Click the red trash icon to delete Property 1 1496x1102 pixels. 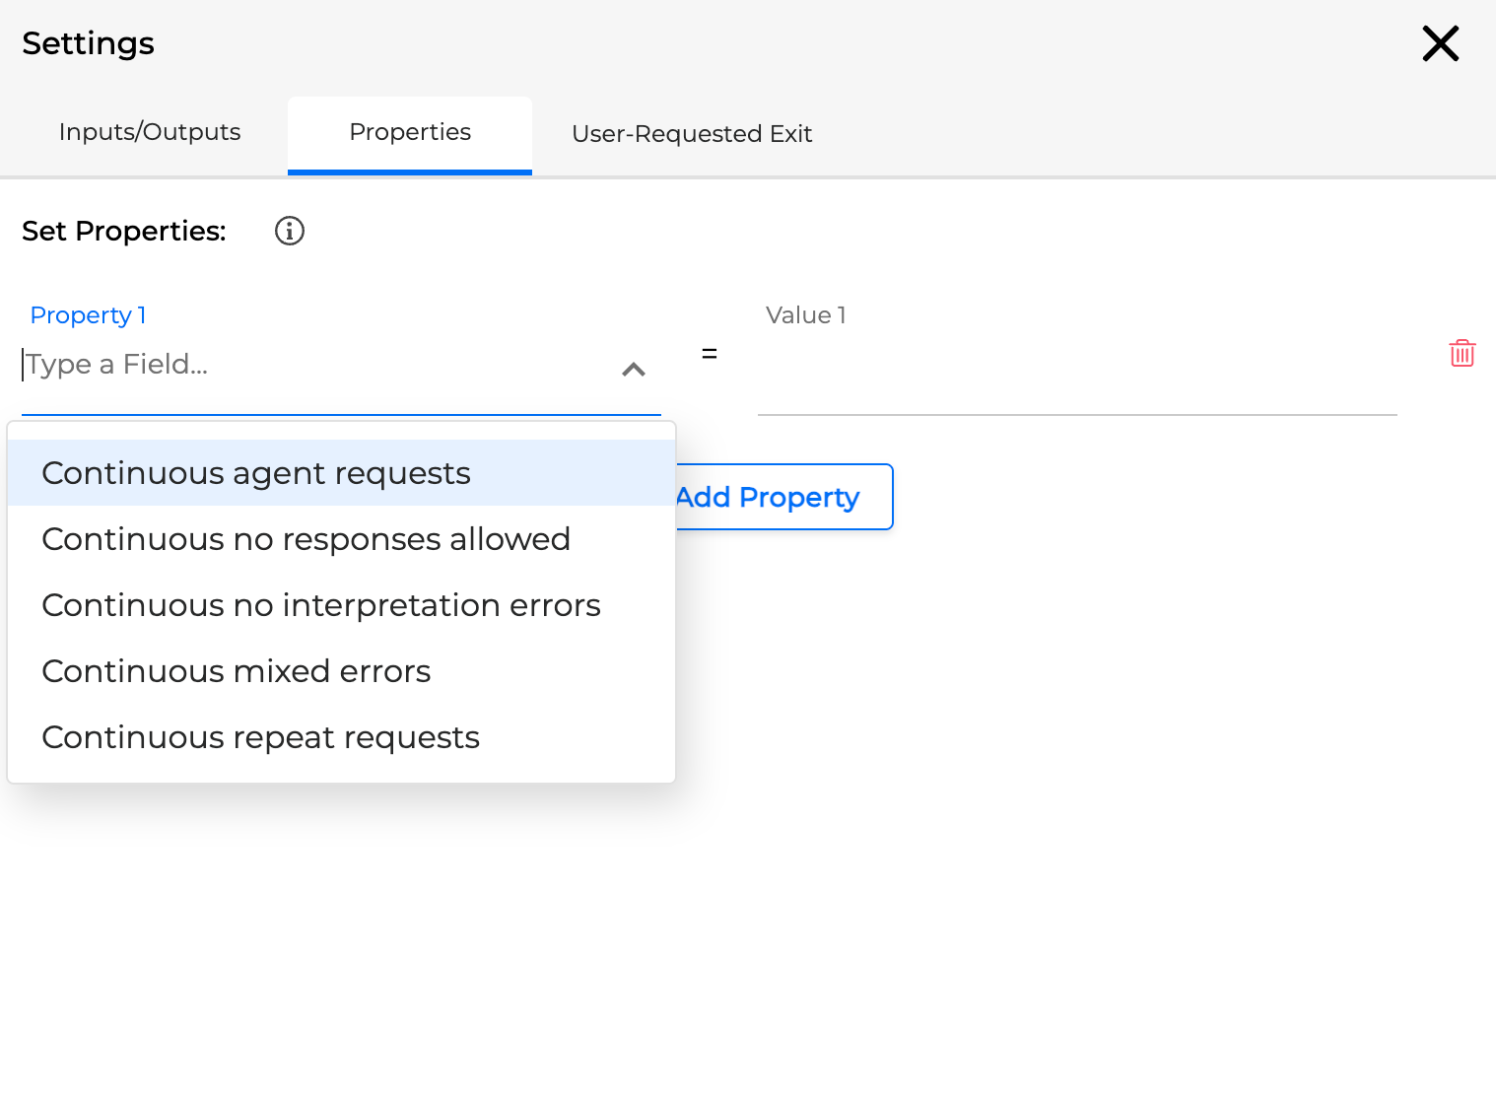(x=1462, y=352)
